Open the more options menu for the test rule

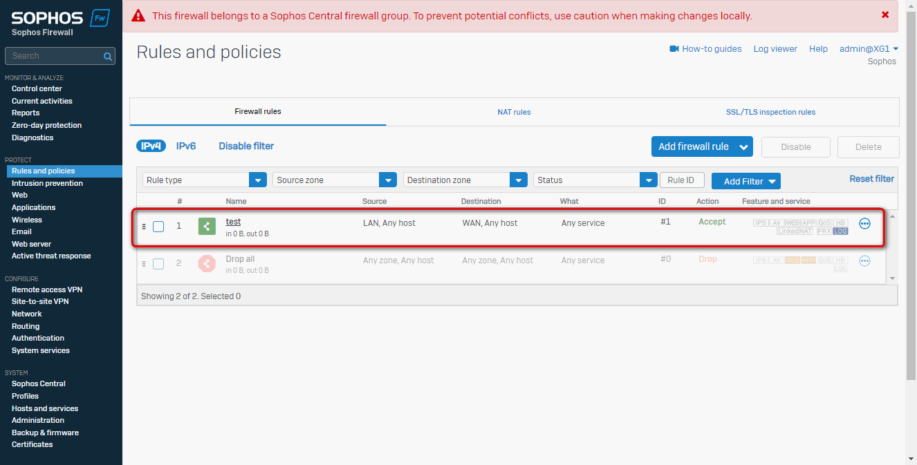pyautogui.click(x=864, y=224)
